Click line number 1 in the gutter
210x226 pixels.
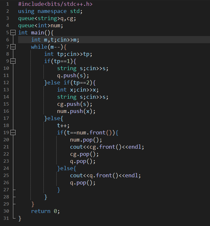8,4
